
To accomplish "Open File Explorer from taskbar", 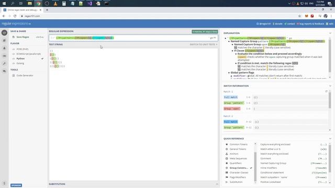I will (30, 4).
